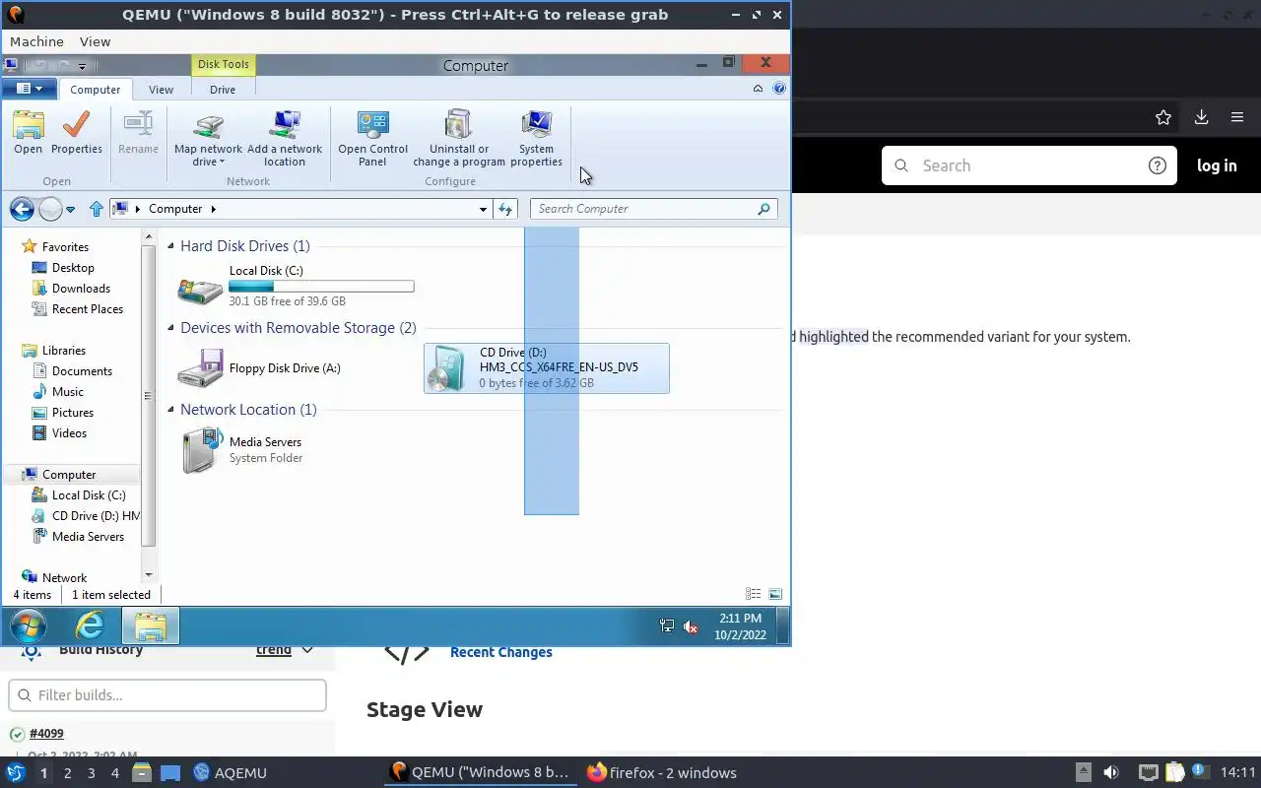Click Firefox bookmark star icon
Screen dimensions: 1261x788
(1163, 117)
